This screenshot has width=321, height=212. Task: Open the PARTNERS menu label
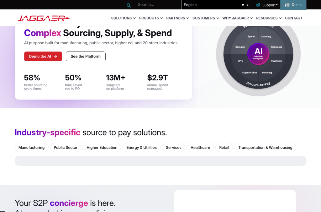pyautogui.click(x=176, y=18)
